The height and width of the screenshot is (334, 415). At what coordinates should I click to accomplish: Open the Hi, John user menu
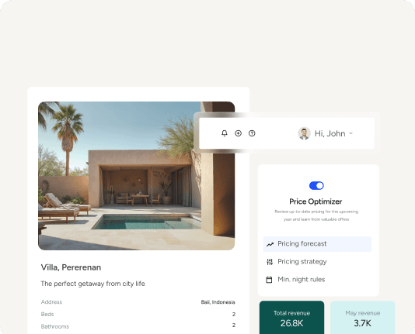point(326,133)
